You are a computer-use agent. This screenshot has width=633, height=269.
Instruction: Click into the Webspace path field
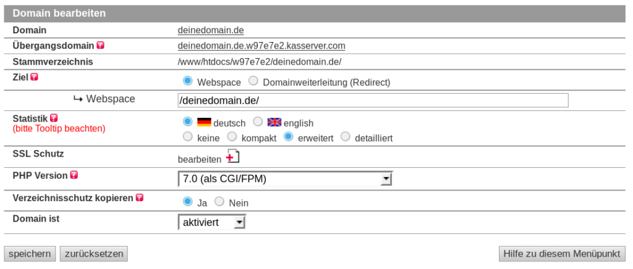tap(372, 100)
